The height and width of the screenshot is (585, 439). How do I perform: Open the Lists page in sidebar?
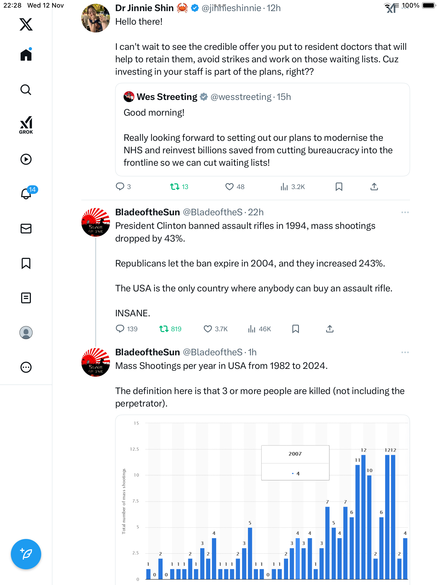click(x=26, y=298)
